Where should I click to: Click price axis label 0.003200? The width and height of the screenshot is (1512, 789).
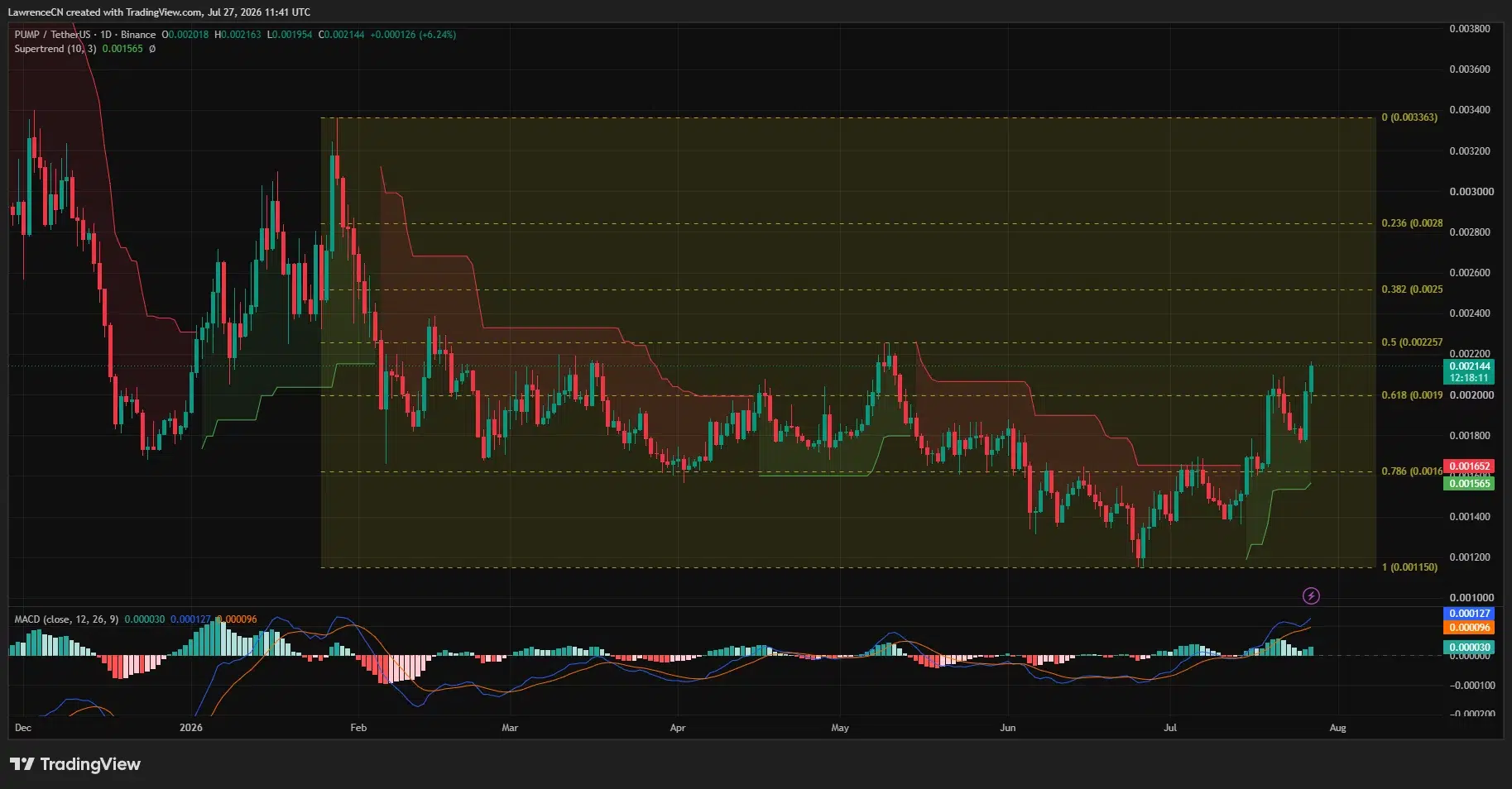[1470, 151]
